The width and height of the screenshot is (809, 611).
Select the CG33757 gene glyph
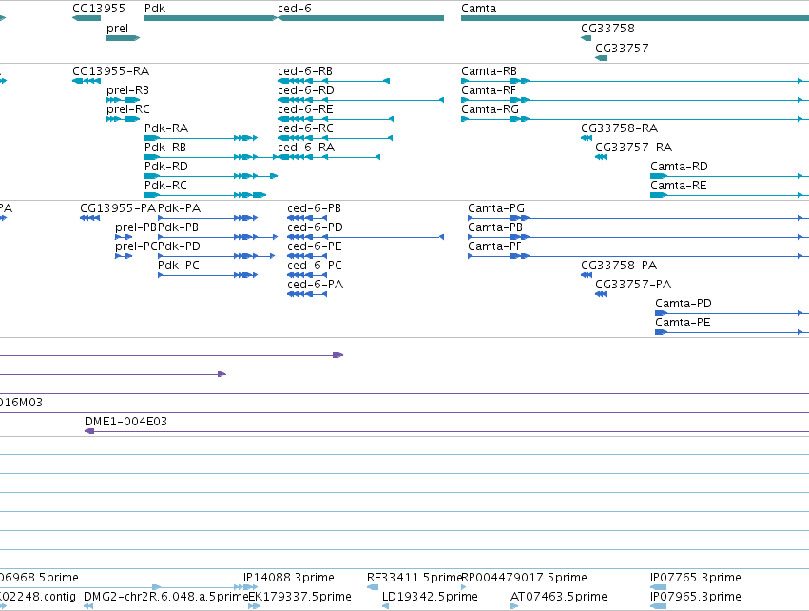(x=601, y=58)
